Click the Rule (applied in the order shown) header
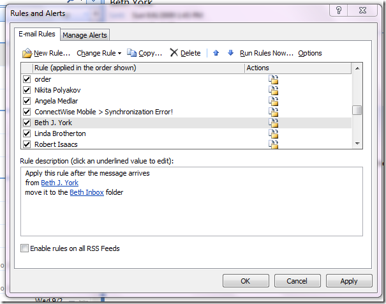Screen dimensions: 386x304 [x=138, y=68]
